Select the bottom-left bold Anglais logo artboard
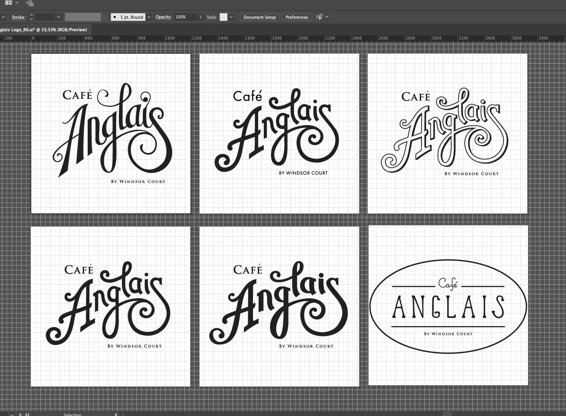Viewport: 566px width, 416px height. click(x=110, y=306)
